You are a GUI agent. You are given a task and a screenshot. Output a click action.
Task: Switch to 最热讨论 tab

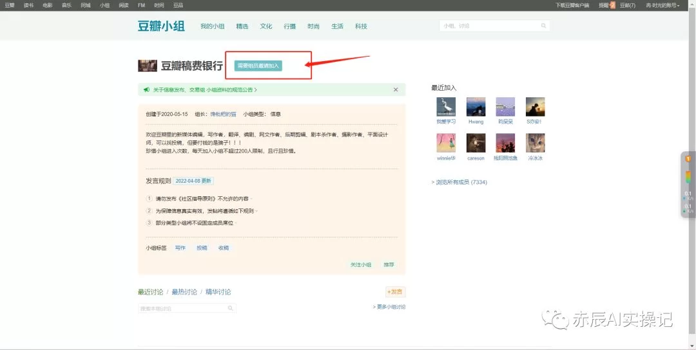[184, 292]
